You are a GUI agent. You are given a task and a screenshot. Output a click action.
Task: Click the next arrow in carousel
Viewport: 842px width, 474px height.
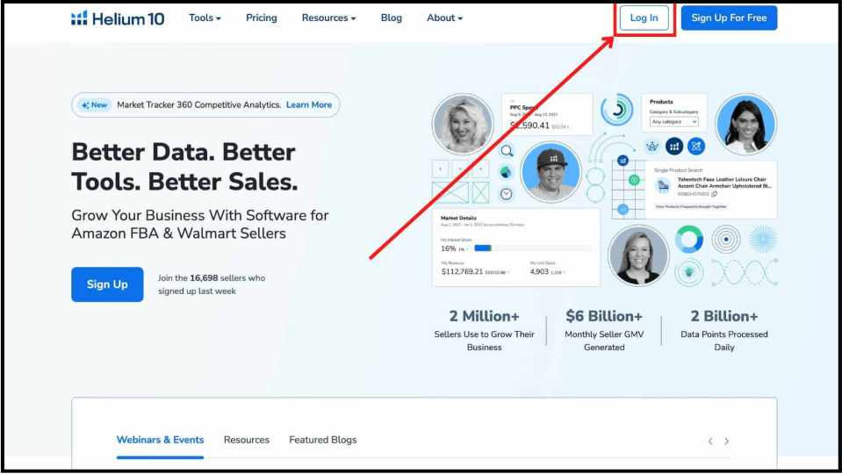coord(727,442)
